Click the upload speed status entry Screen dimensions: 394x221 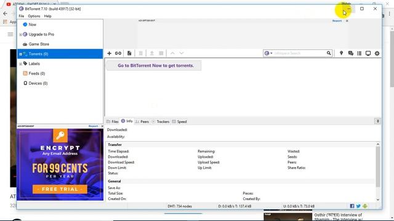pyautogui.click(x=299, y=206)
